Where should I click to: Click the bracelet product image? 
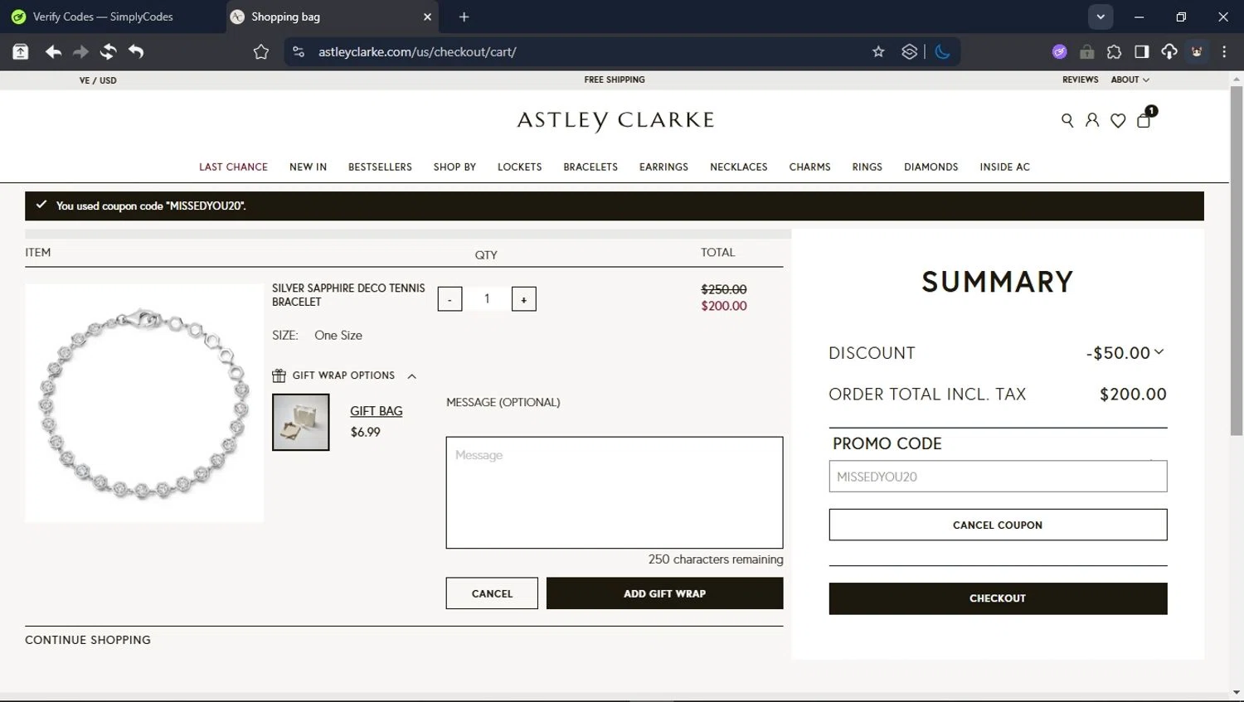point(144,403)
